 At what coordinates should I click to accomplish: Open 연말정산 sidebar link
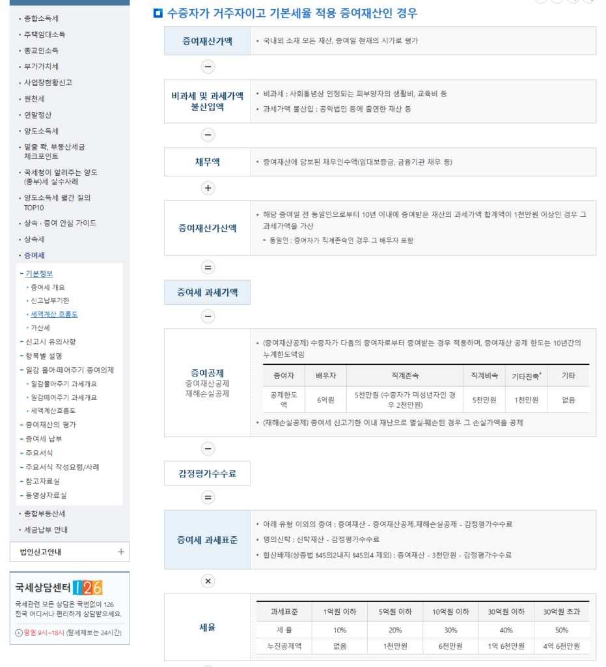pos(38,115)
